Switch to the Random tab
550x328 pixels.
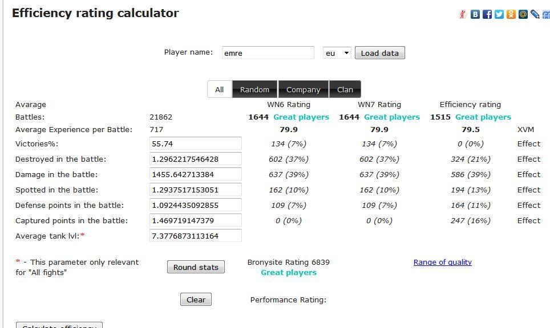254,89
